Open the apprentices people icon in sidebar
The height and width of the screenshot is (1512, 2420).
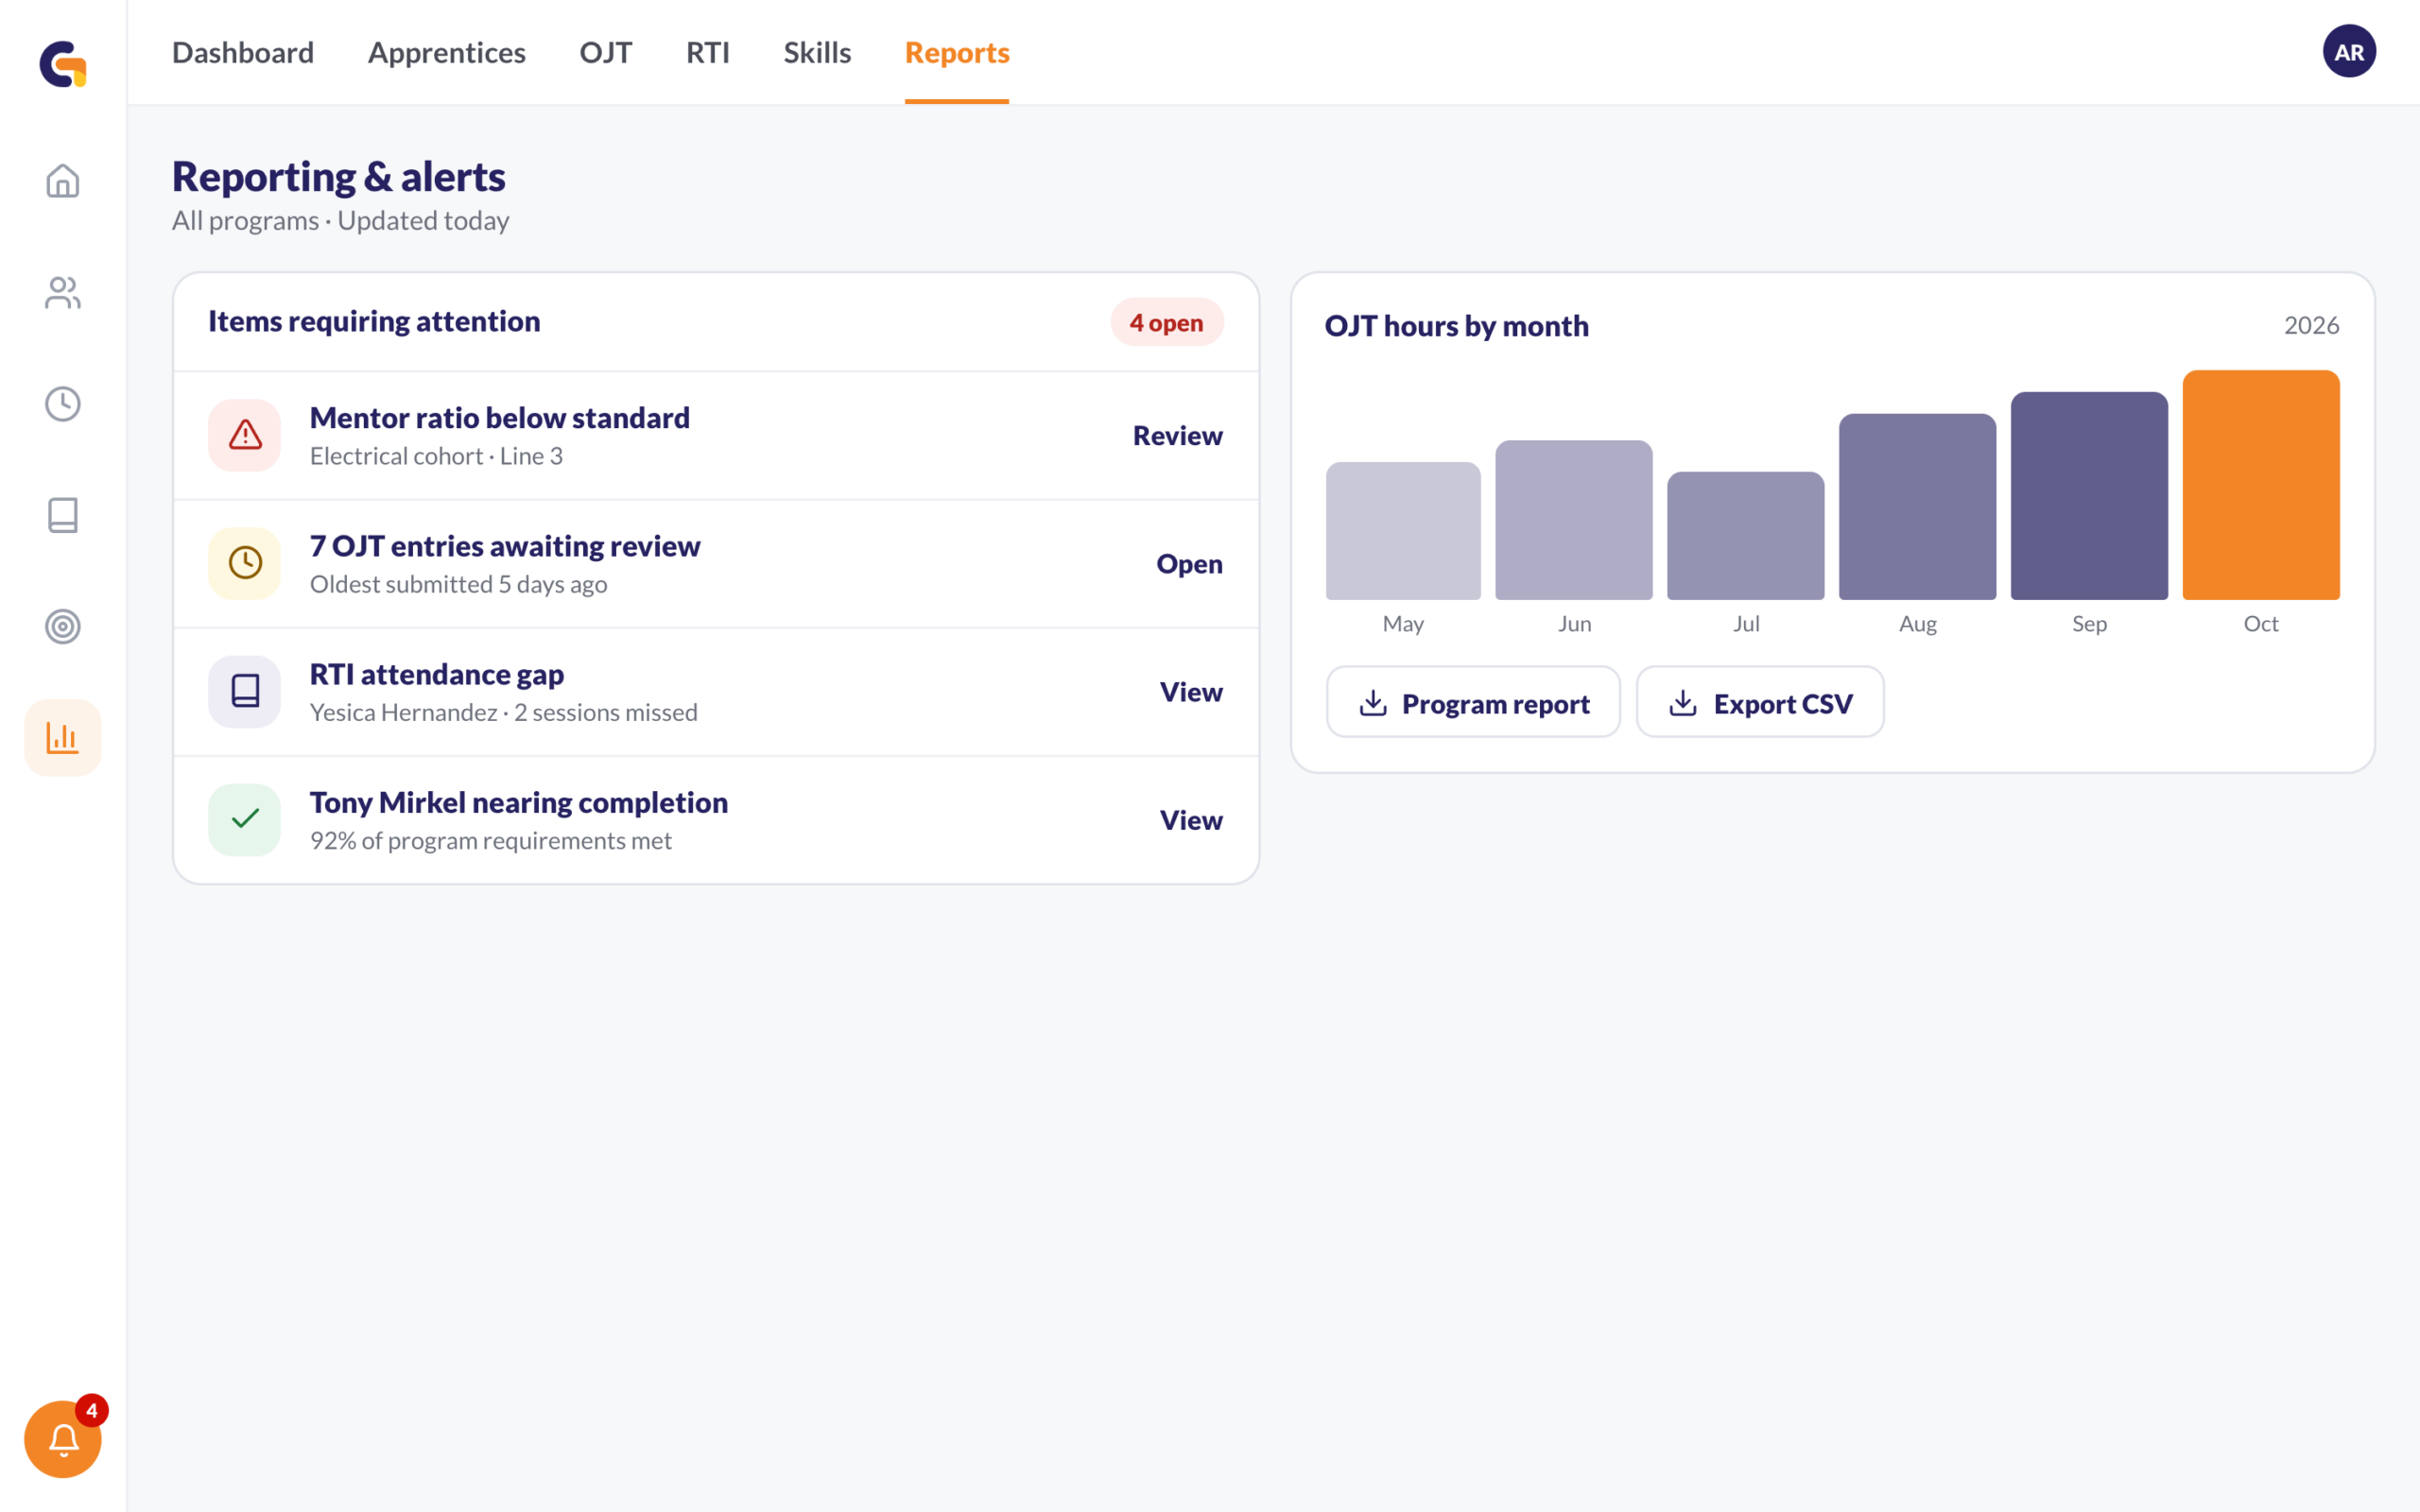(63, 292)
